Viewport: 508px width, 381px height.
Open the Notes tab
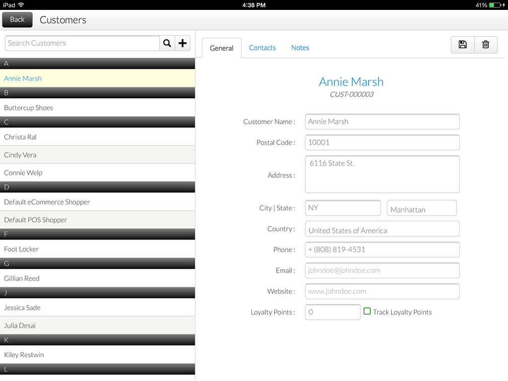tap(300, 48)
